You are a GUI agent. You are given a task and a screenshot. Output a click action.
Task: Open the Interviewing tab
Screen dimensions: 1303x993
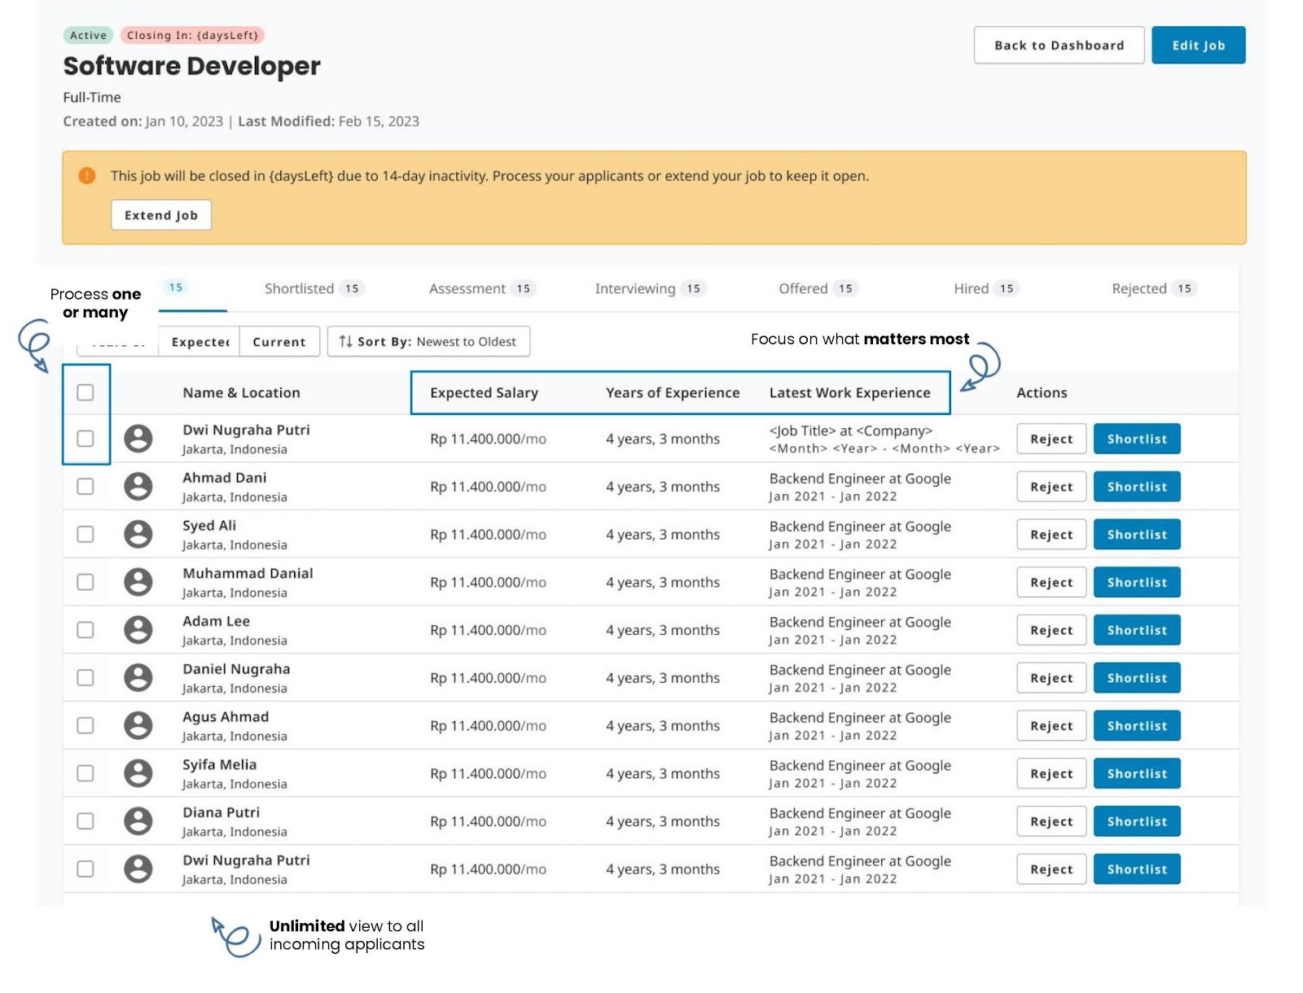649,289
